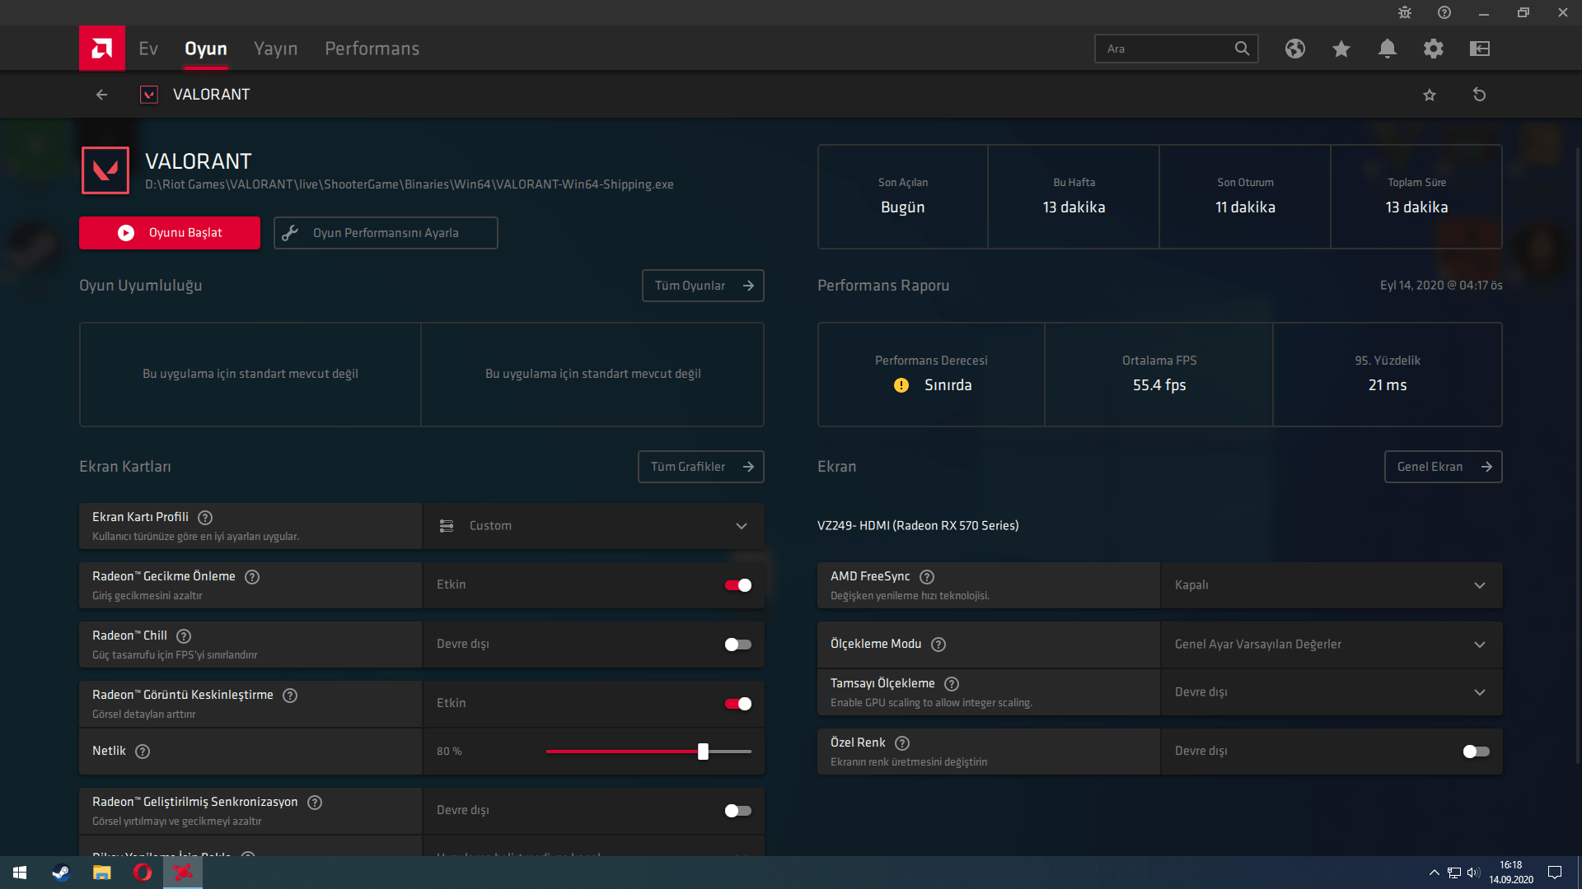Image resolution: width=1582 pixels, height=889 pixels.
Task: Open Steam from the taskbar
Action: coord(61,873)
